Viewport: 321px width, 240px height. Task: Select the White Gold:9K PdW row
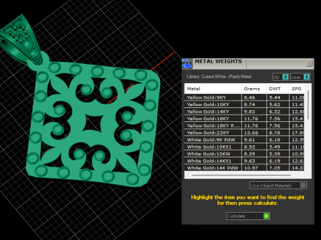tap(244, 140)
